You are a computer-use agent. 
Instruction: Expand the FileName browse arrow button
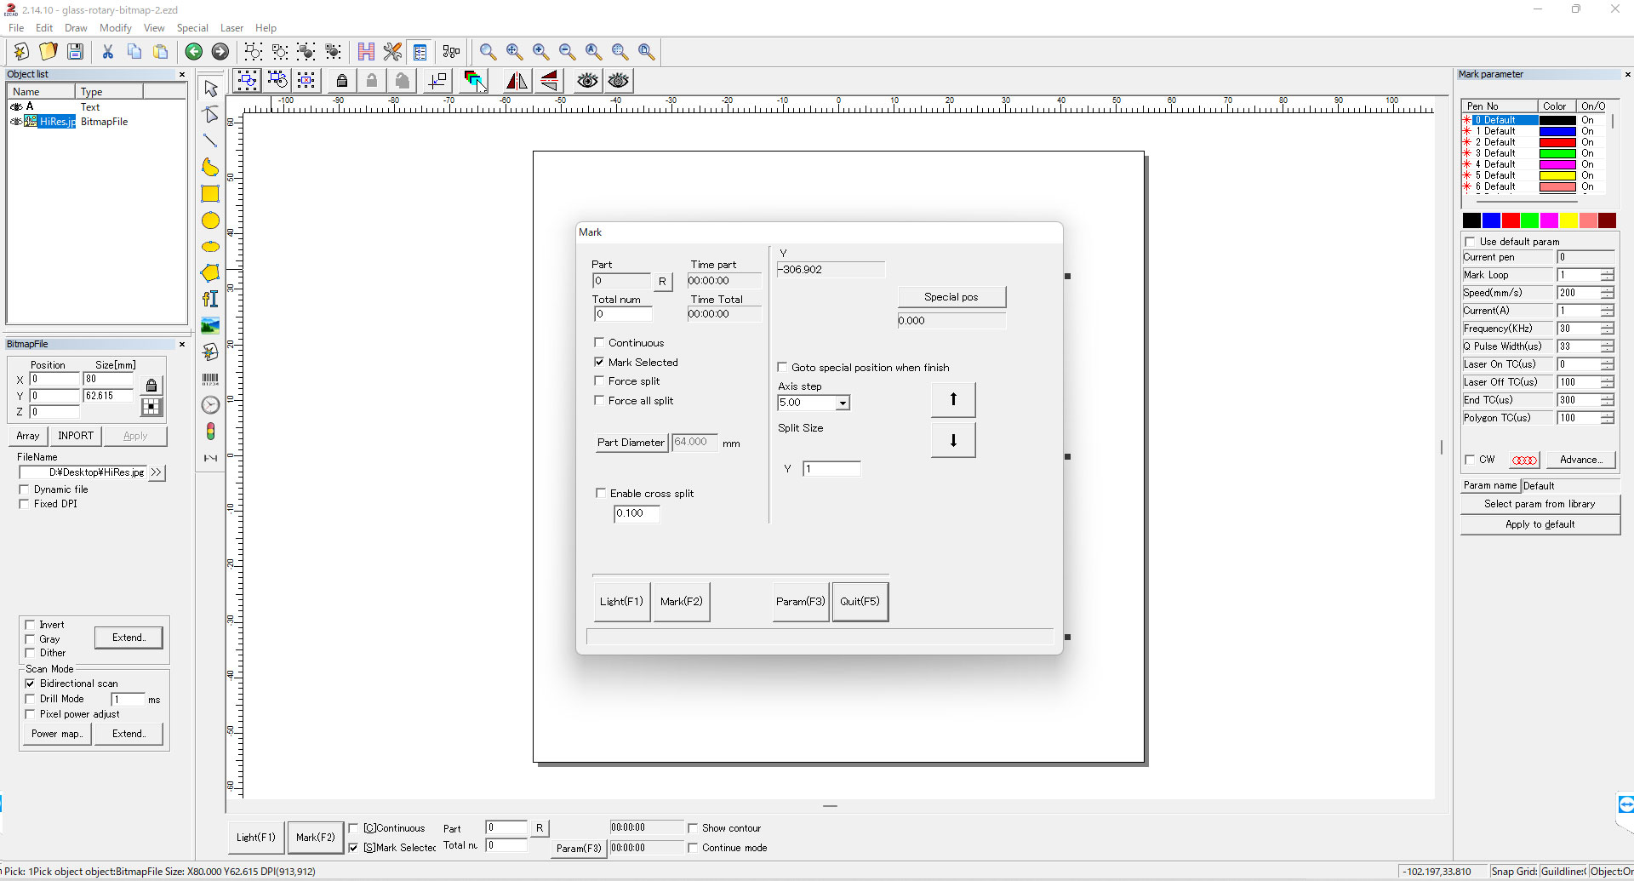pos(157,472)
